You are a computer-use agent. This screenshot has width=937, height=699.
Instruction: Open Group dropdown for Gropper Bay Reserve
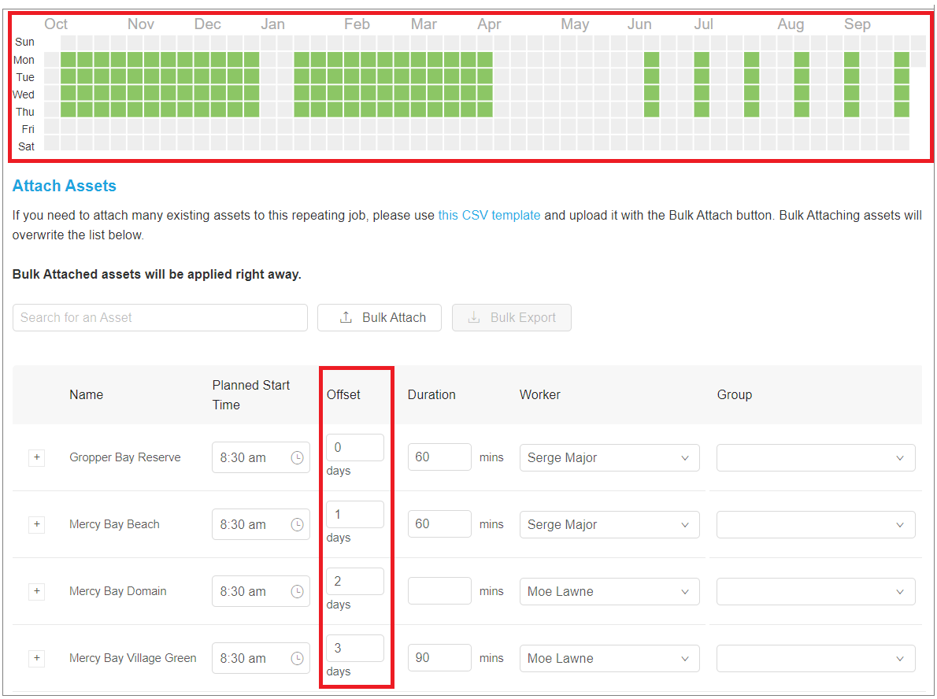pyautogui.click(x=816, y=457)
